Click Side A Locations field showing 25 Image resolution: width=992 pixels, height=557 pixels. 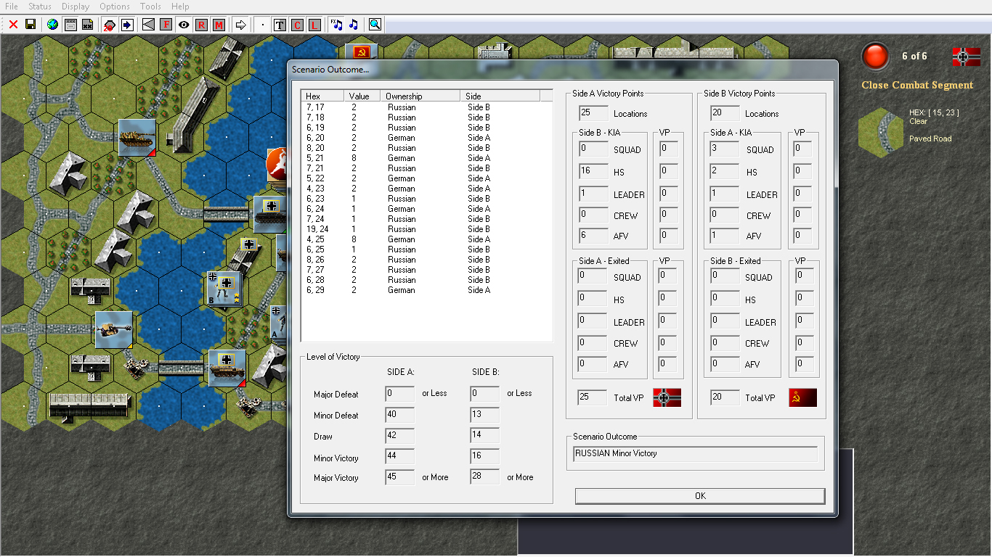point(594,113)
